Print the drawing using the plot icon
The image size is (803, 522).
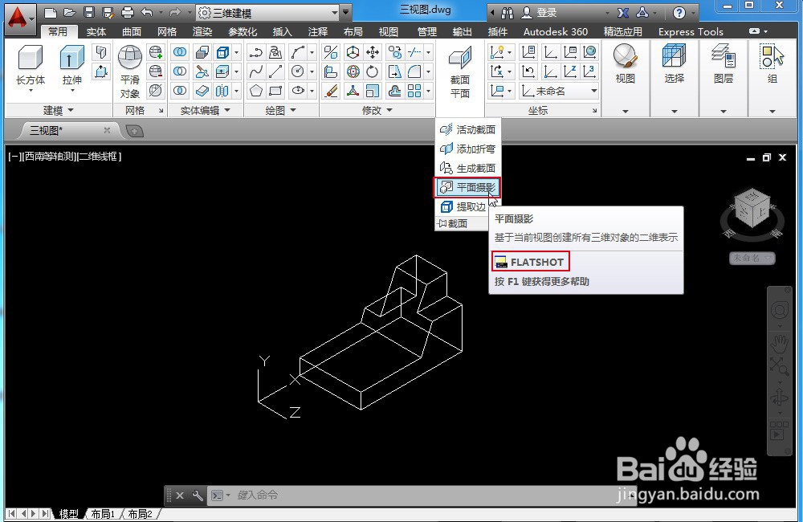(128, 12)
